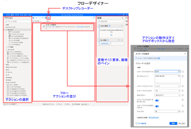Select ウィンドウの取得 action
The image size is (191, 129).
point(14,32)
